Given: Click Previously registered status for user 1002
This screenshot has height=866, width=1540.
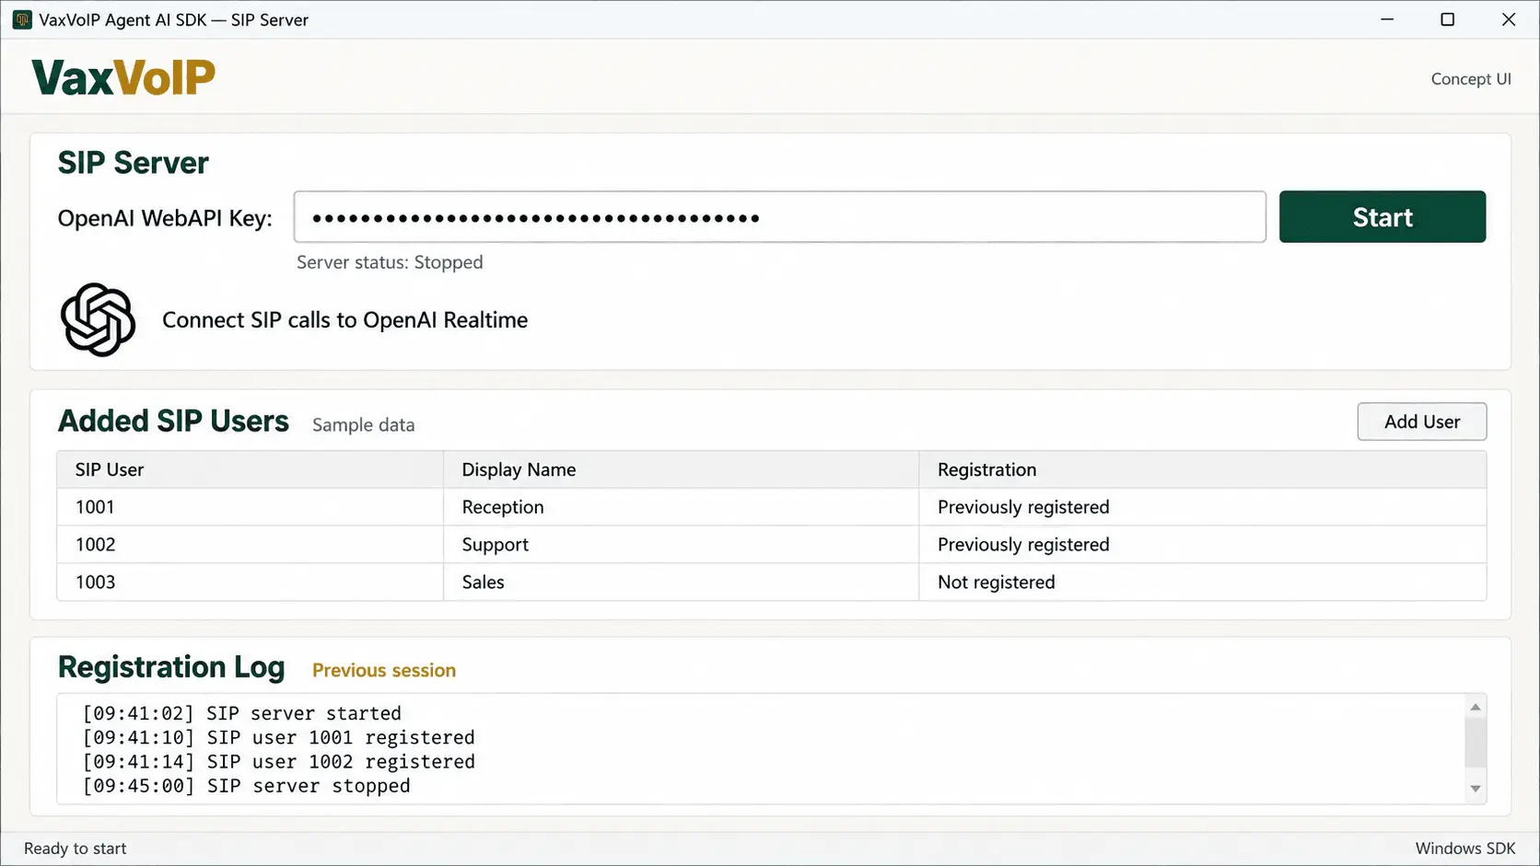Looking at the screenshot, I should point(1202,545).
